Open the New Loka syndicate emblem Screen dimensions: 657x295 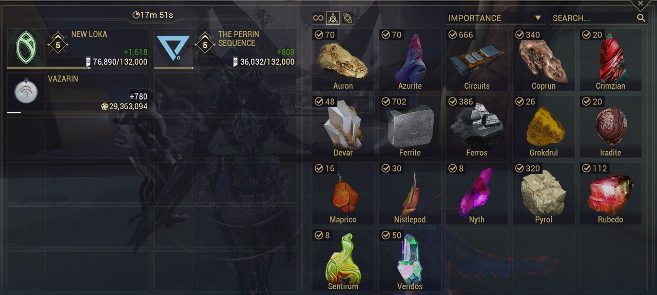pyautogui.click(x=26, y=47)
